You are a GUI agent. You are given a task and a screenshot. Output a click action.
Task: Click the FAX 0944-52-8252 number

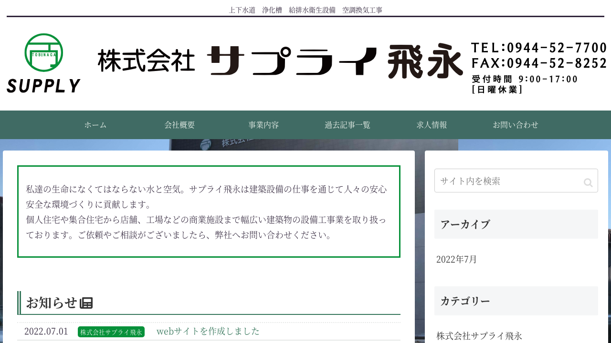539,63
